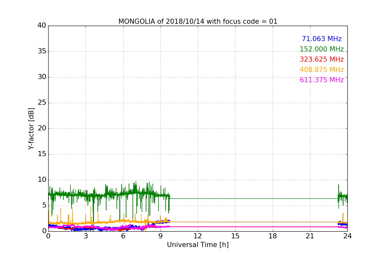Click the x-axis tick label 6

point(123,236)
